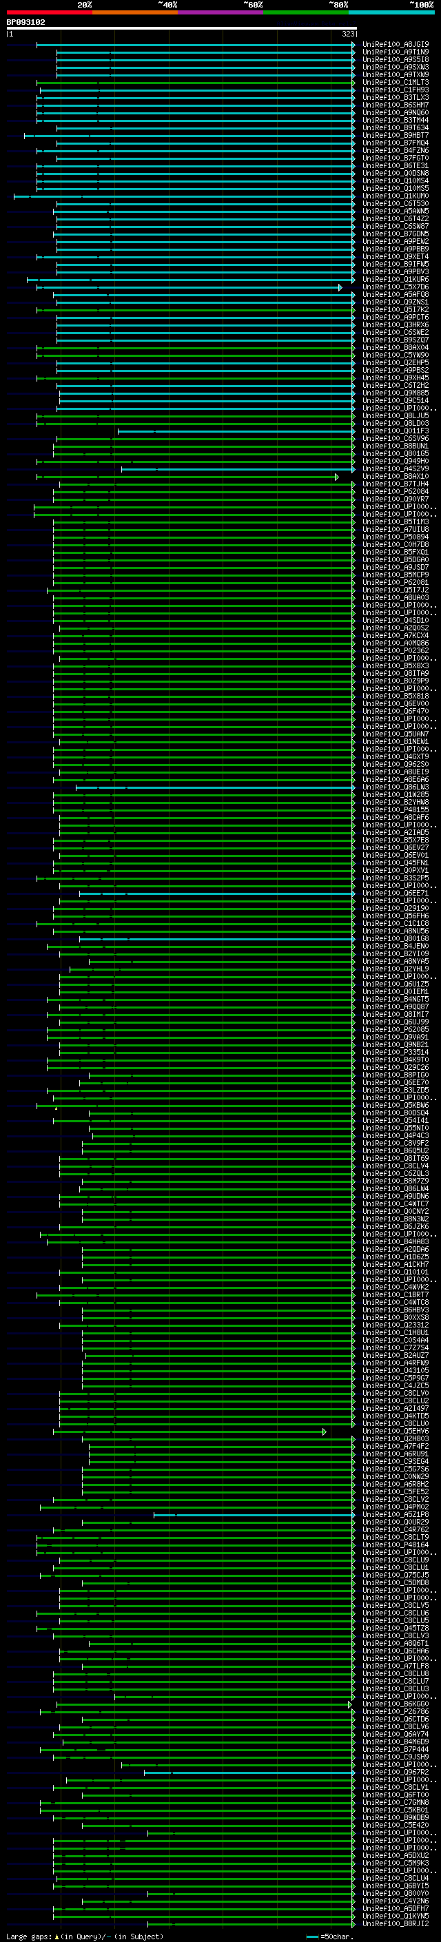Select label UniRef100_A7KCX4

click(396, 636)
